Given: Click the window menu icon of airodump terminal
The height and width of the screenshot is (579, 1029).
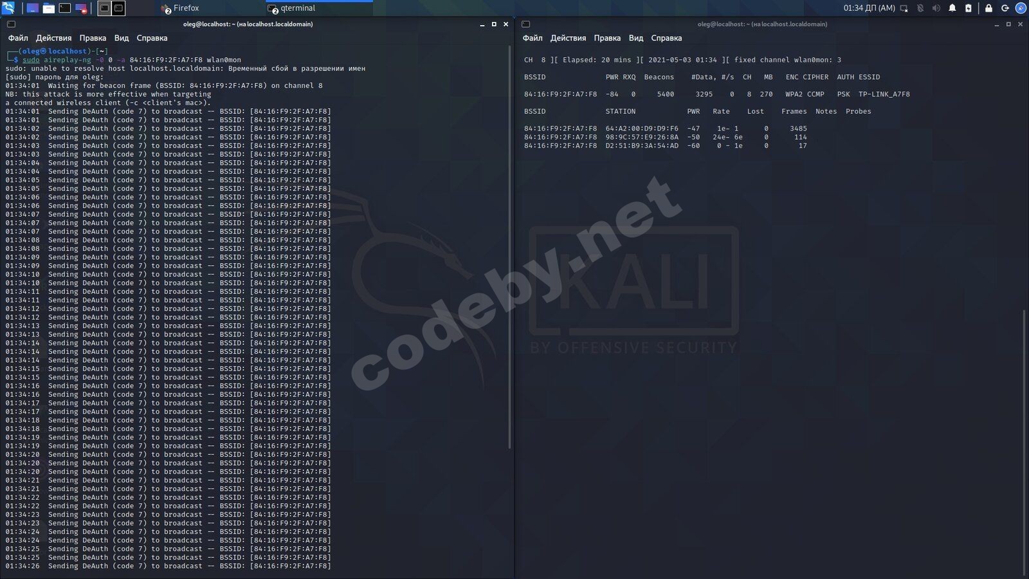Looking at the screenshot, I should click(x=525, y=24).
